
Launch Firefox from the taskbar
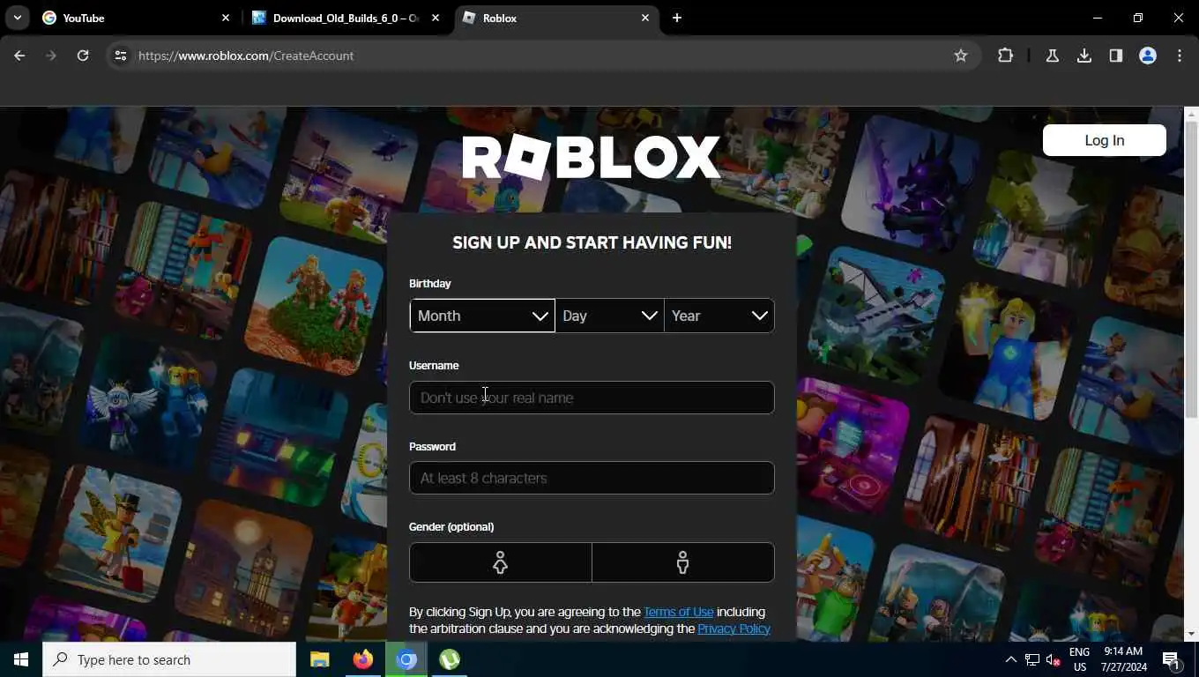click(362, 659)
